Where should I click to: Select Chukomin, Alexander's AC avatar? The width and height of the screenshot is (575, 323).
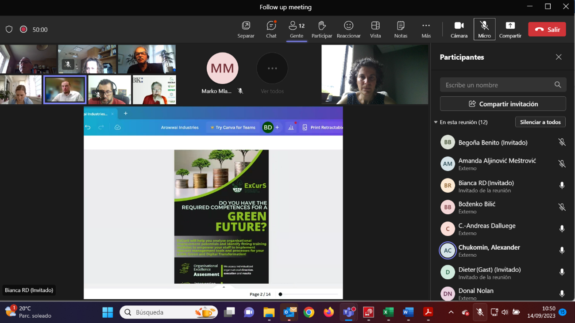pos(448,251)
